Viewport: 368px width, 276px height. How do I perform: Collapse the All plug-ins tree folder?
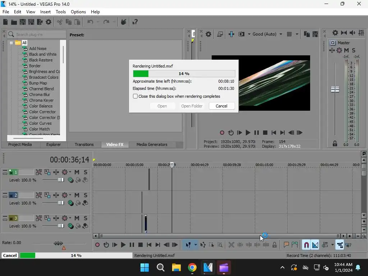[11, 43]
